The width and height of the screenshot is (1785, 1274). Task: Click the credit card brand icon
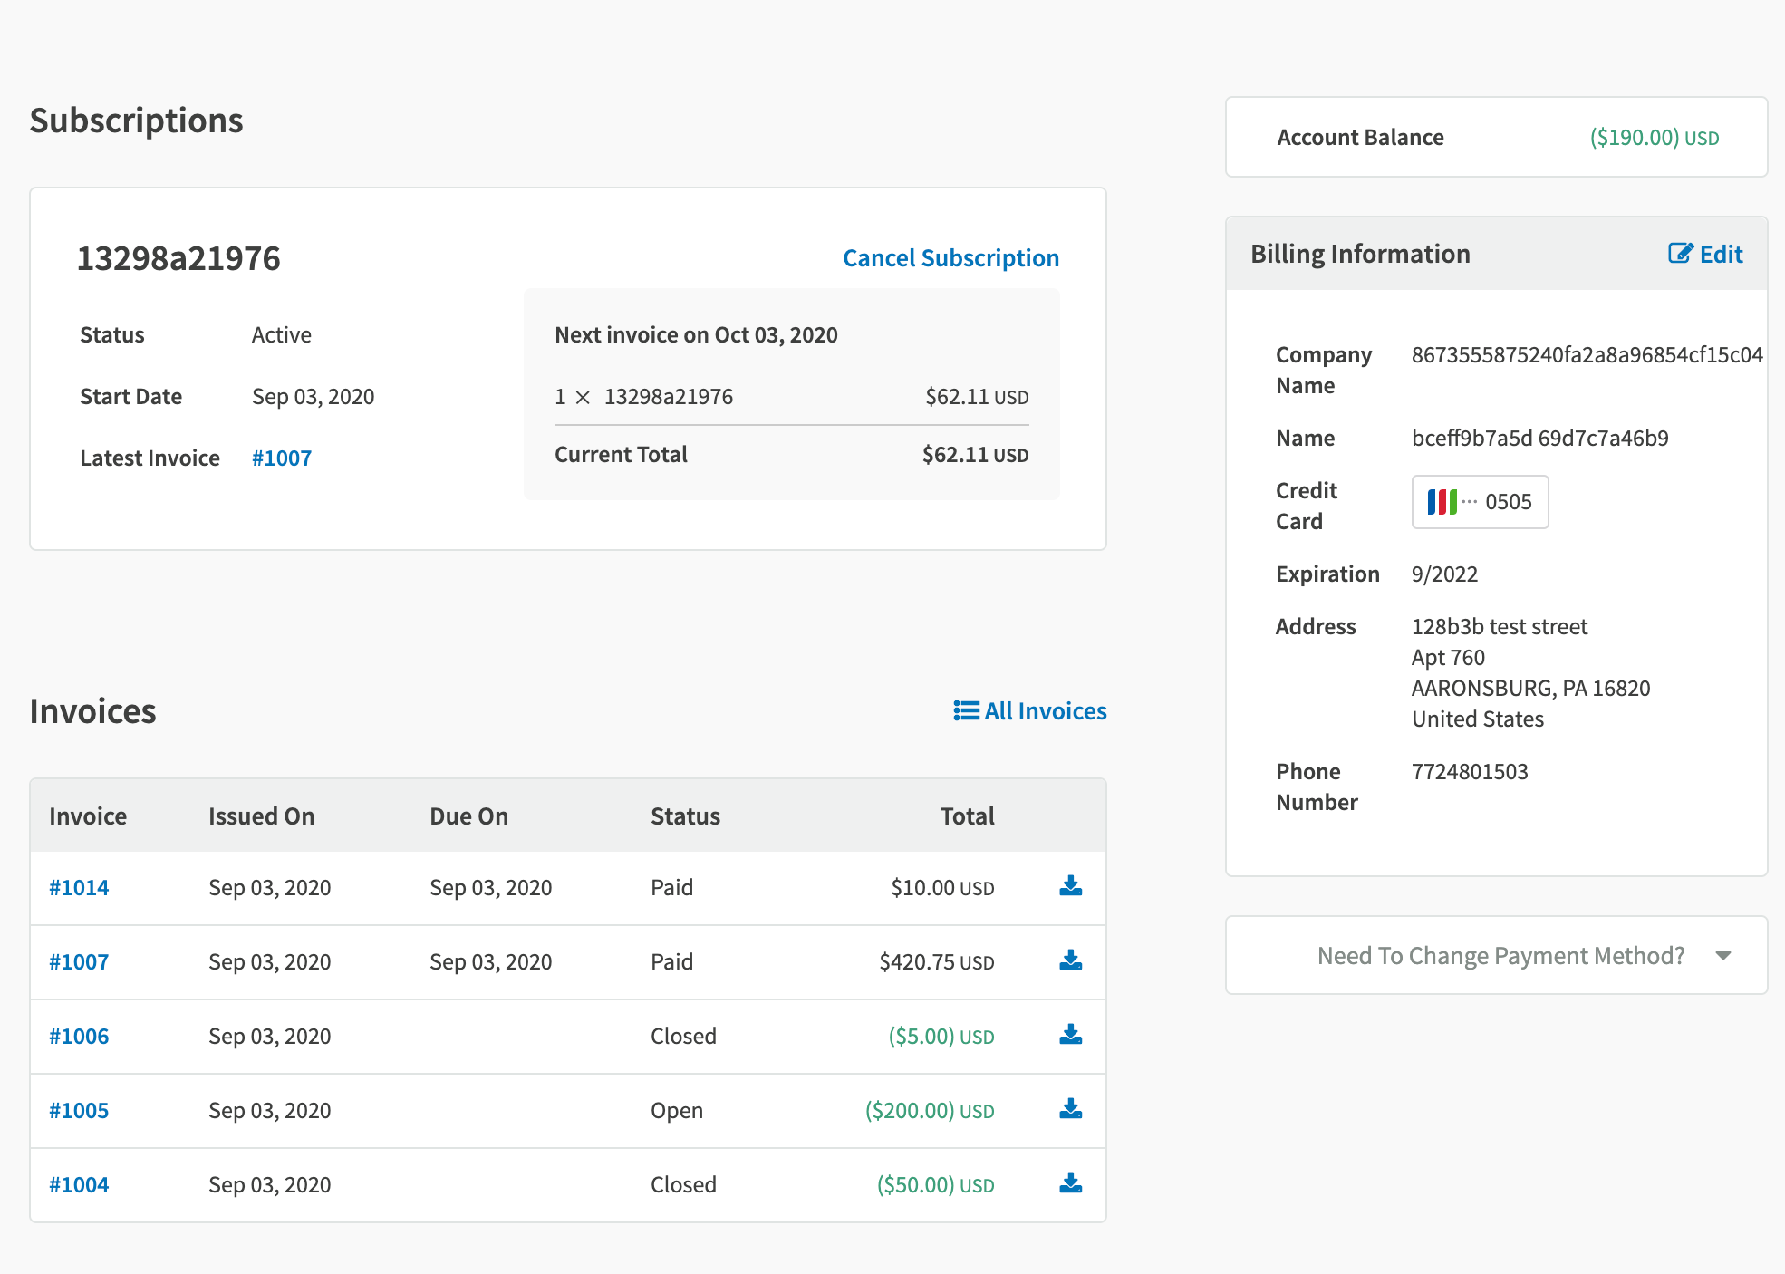[1442, 502]
